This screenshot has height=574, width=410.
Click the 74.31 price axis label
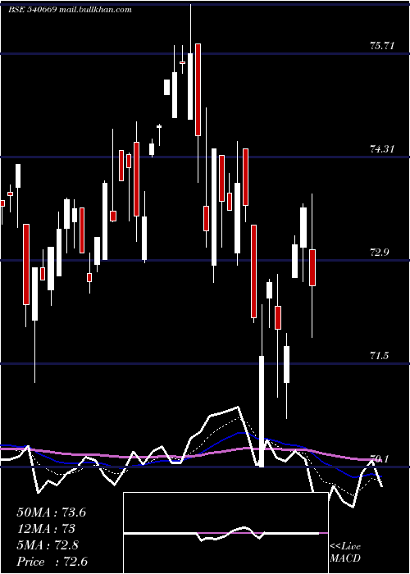pyautogui.click(x=382, y=149)
